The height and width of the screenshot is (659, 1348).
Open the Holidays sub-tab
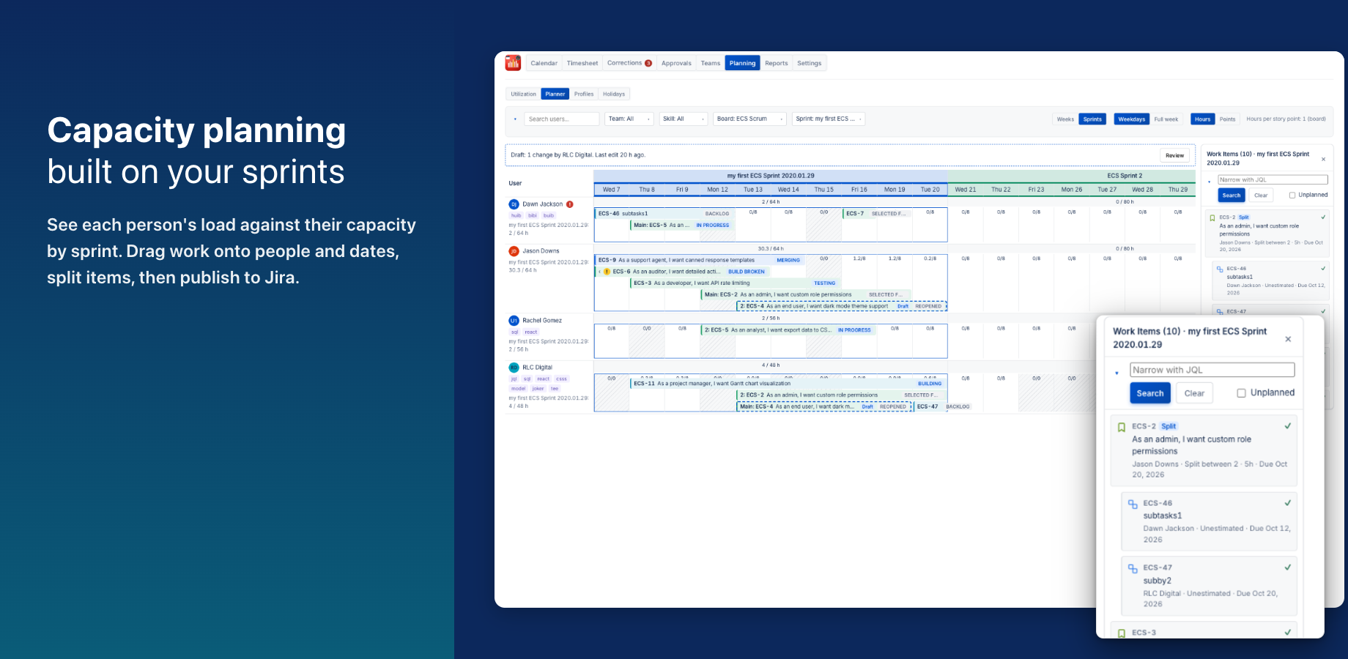pos(614,94)
